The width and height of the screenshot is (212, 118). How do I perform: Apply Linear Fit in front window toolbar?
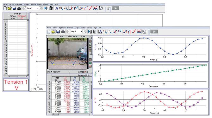(134, 32)
